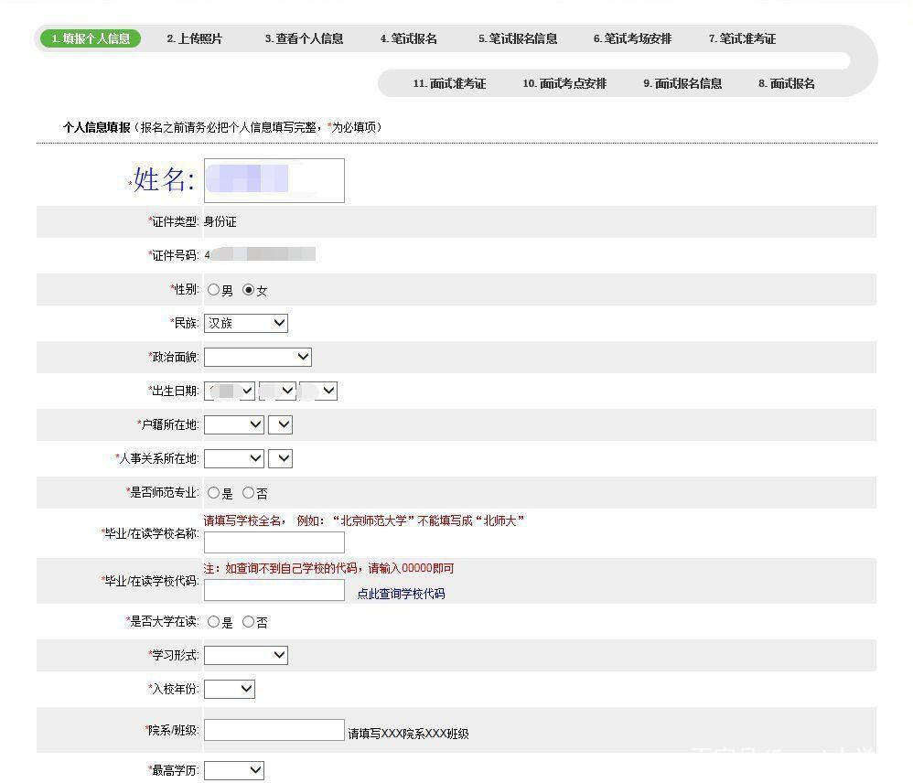Open the first 户籍所在地 province dropdown
913x783 pixels.
pos(233,424)
